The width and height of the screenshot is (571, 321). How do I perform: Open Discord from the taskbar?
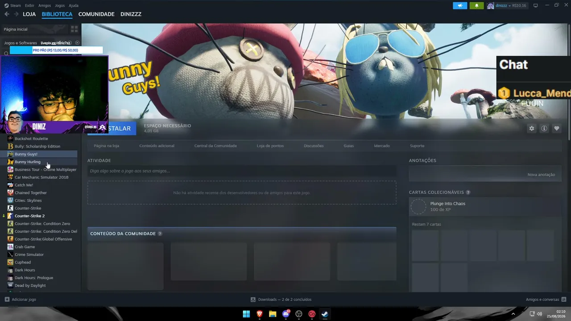[x=286, y=314]
